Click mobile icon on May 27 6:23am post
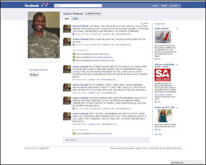 click(73, 109)
